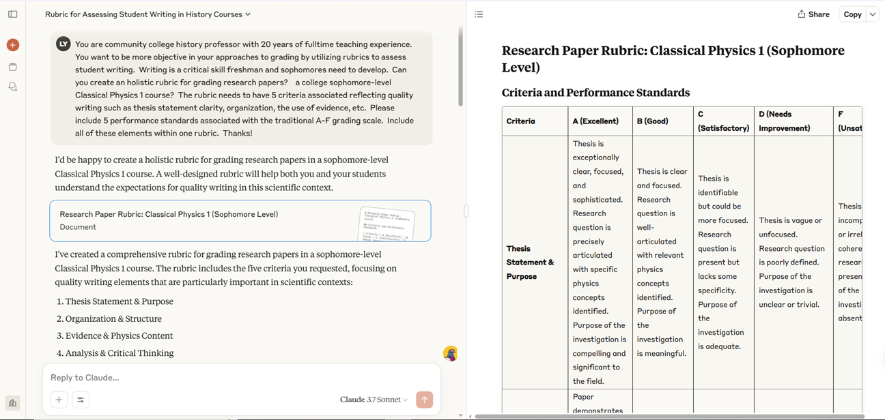Click the 'B (Good)' column header
Viewport: 885px width, 420px height.
click(x=662, y=121)
